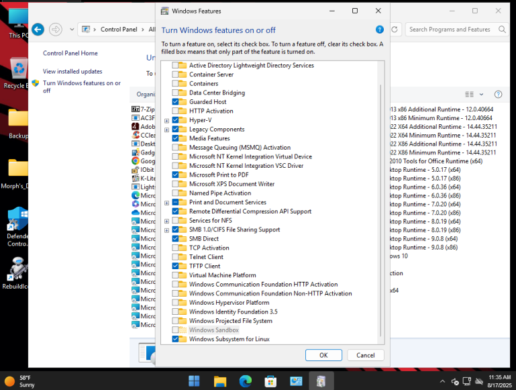
Task: Click the search magnifier in Programs and Features
Action: [x=502, y=30]
